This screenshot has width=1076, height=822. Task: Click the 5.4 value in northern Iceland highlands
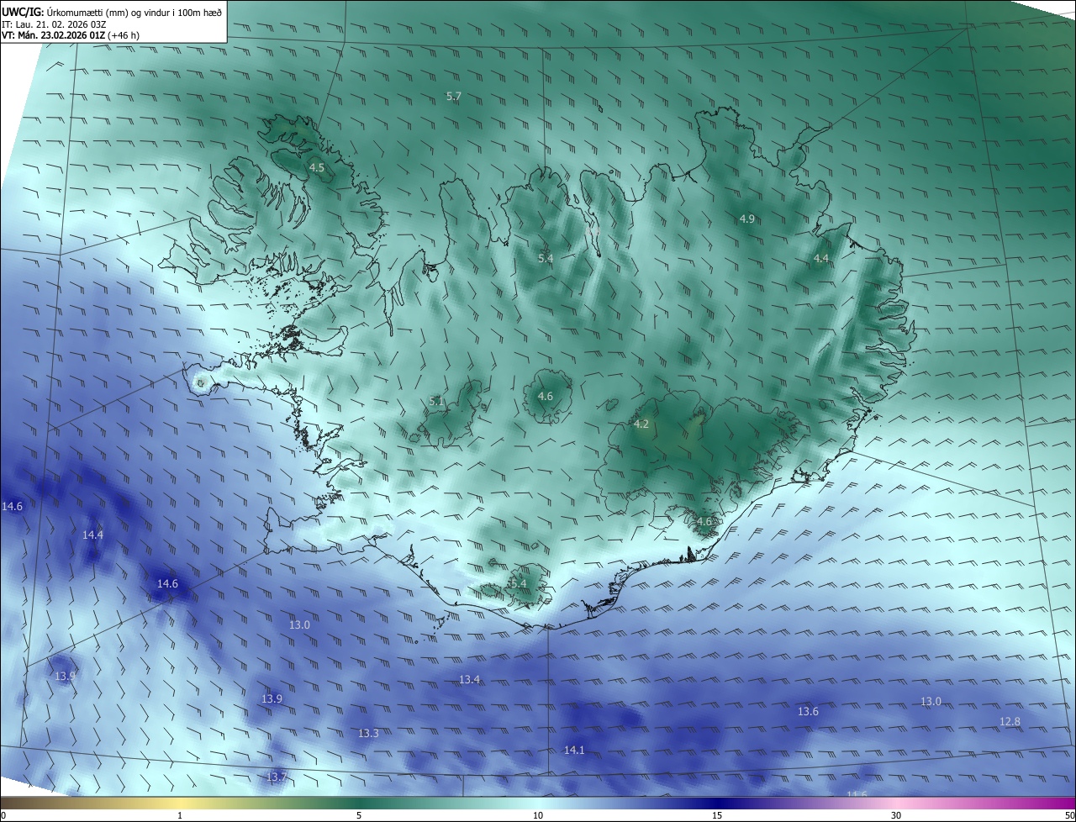[546, 259]
